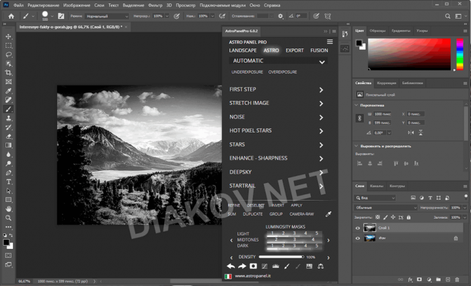
Task: Toggle visibility of the Фон layer
Action: pyautogui.click(x=357, y=238)
